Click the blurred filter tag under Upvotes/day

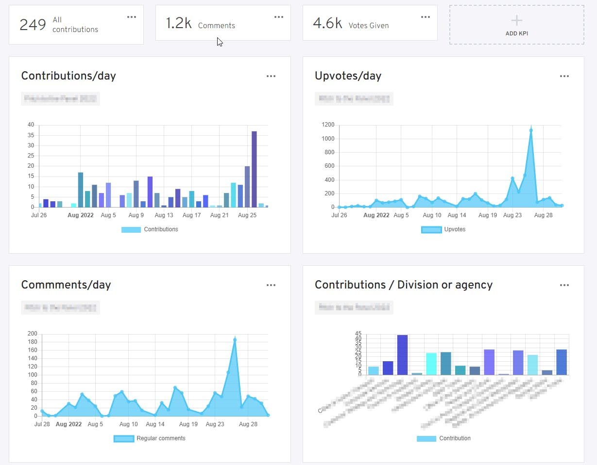point(354,99)
